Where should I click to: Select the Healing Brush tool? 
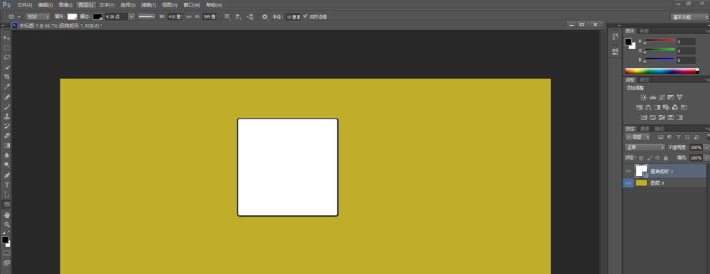(7, 97)
